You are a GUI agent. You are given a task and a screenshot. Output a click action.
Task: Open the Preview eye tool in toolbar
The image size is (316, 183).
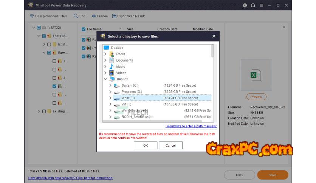[x=100, y=16]
